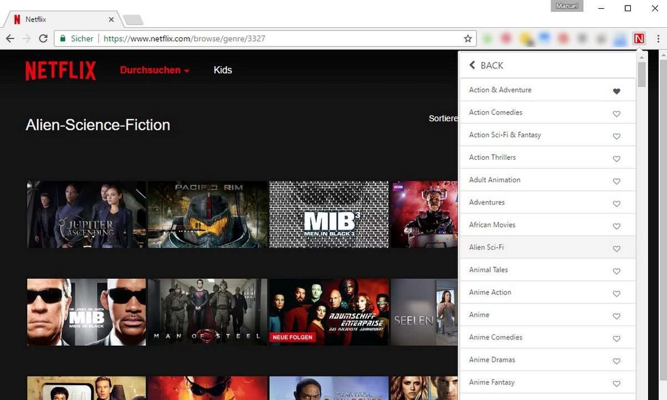Open Raumschiff Enterprise thumbnail
The width and height of the screenshot is (667, 400).
point(329,312)
